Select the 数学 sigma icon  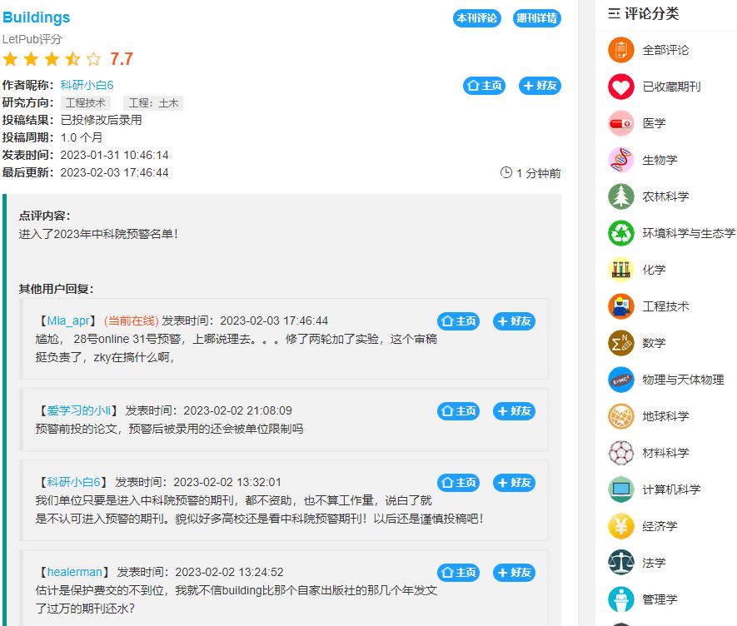pyautogui.click(x=621, y=343)
